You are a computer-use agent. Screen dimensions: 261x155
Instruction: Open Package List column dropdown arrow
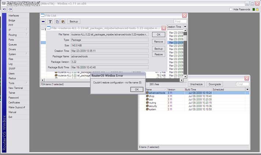pos(247,90)
